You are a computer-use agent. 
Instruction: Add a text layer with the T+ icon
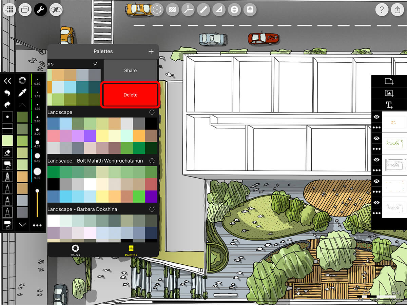pos(389,105)
